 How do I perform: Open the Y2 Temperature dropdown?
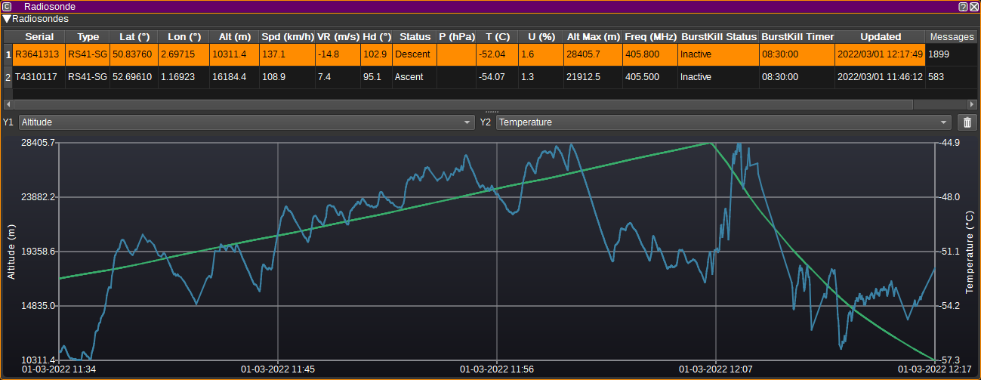pyautogui.click(x=724, y=122)
